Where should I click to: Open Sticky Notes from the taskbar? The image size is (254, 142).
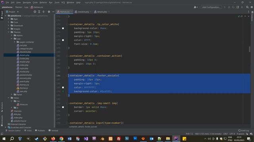(x=184, y=138)
